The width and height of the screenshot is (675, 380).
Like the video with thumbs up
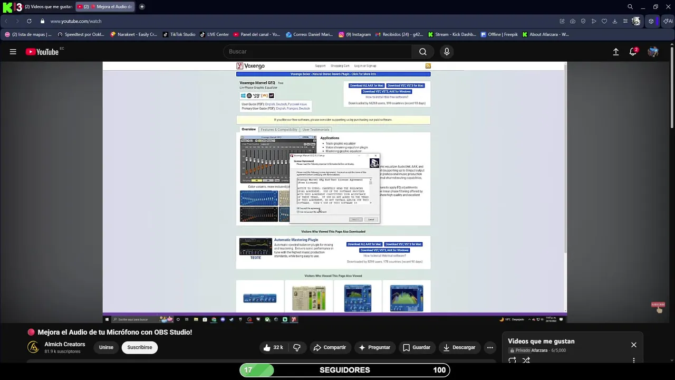tap(273, 347)
